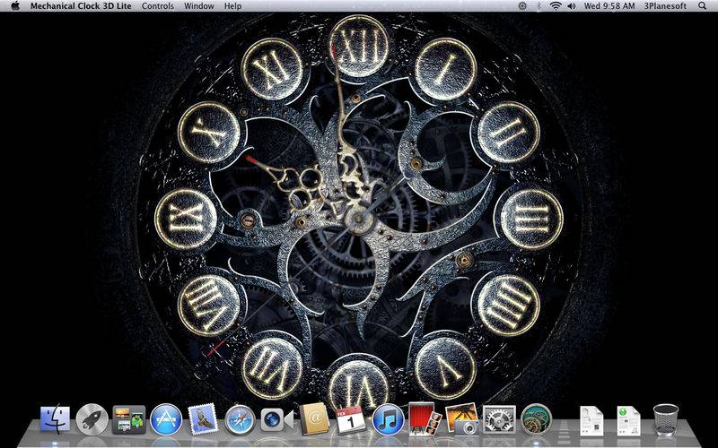Image resolution: width=718 pixels, height=448 pixels.
Task: Click the volume speaker icon in menu bar
Action: (571, 6)
